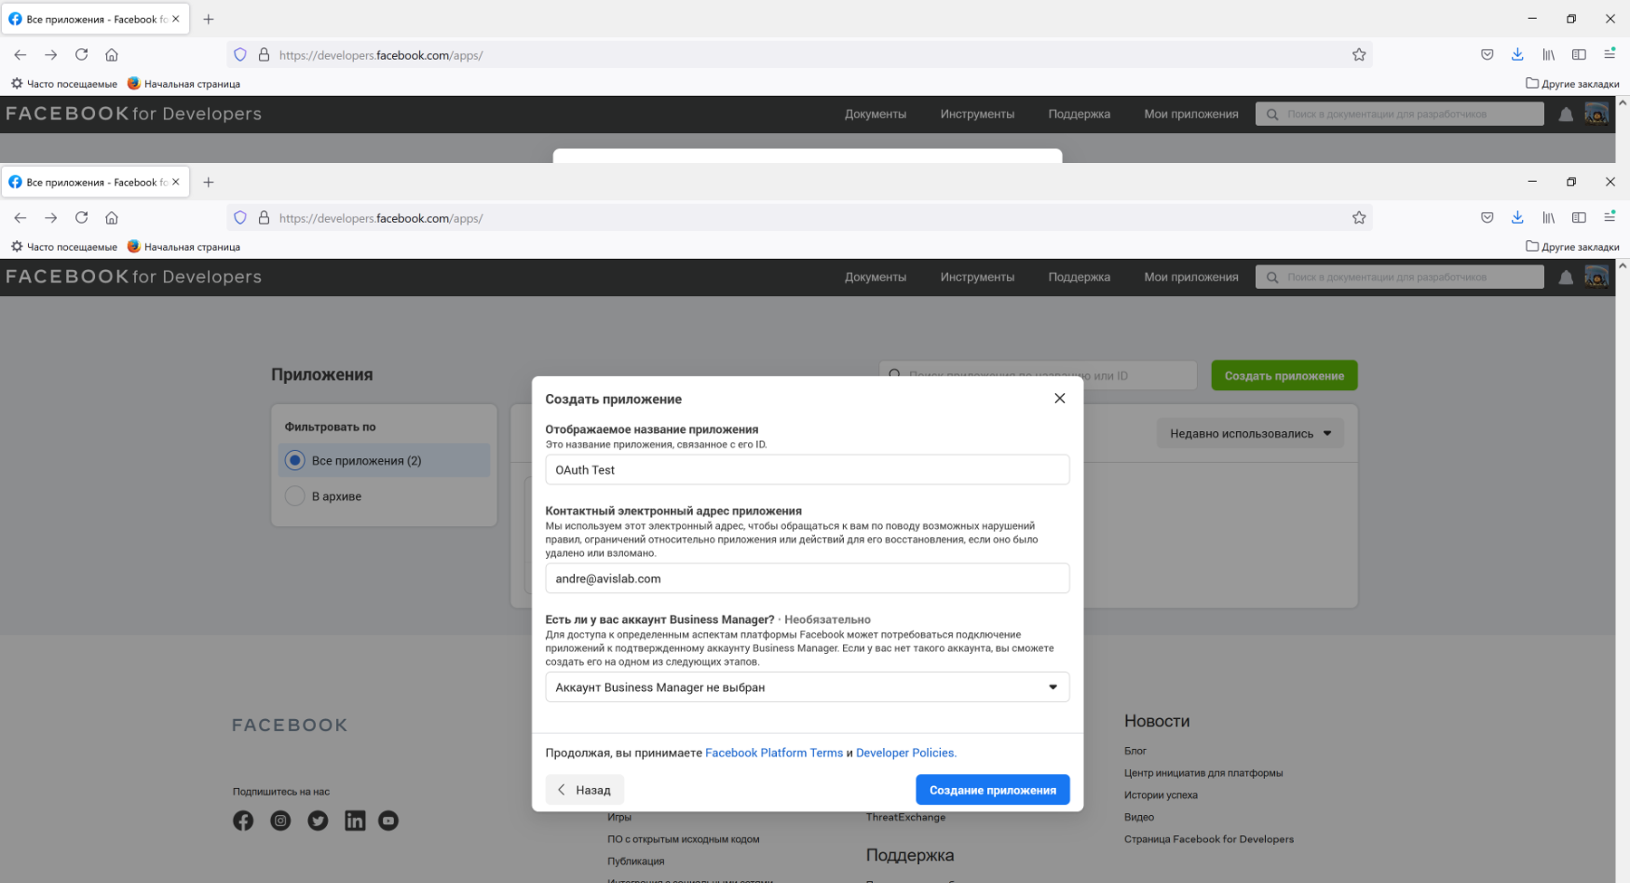Select the В архиве radio filter
Image resolution: width=1630 pixels, height=883 pixels.
(295, 496)
